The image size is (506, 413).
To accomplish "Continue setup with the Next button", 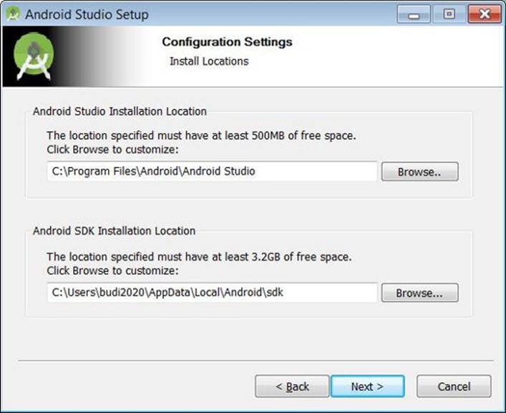I will point(368,387).
